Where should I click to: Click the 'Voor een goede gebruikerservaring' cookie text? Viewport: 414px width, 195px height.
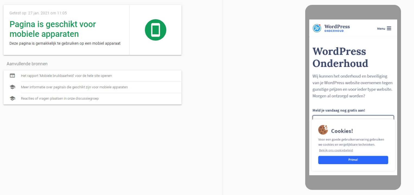(351, 142)
